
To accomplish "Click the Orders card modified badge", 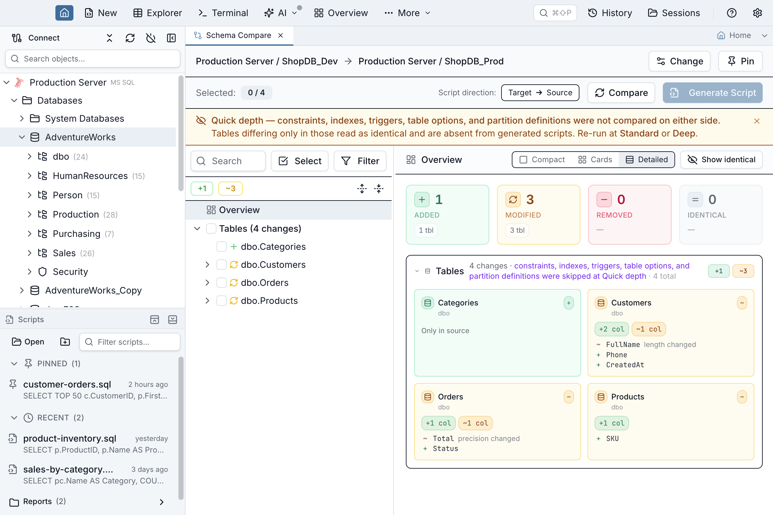I will tap(568, 397).
